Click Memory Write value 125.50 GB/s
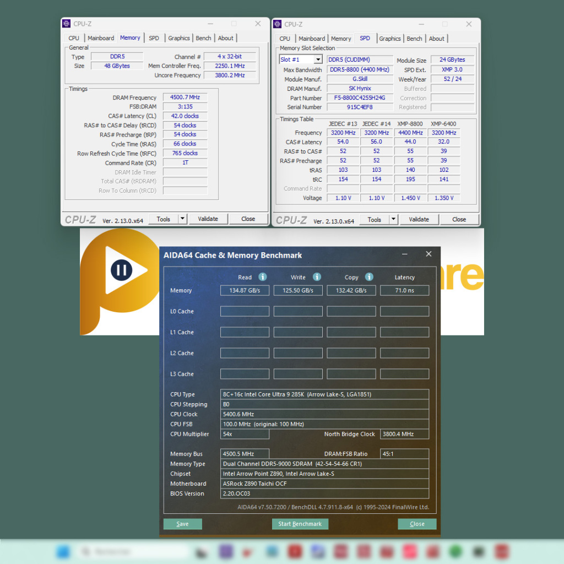Image resolution: width=564 pixels, height=564 pixels. 298,290
